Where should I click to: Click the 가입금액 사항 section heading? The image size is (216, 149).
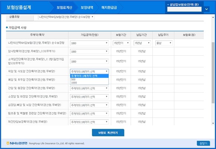tap(18, 28)
